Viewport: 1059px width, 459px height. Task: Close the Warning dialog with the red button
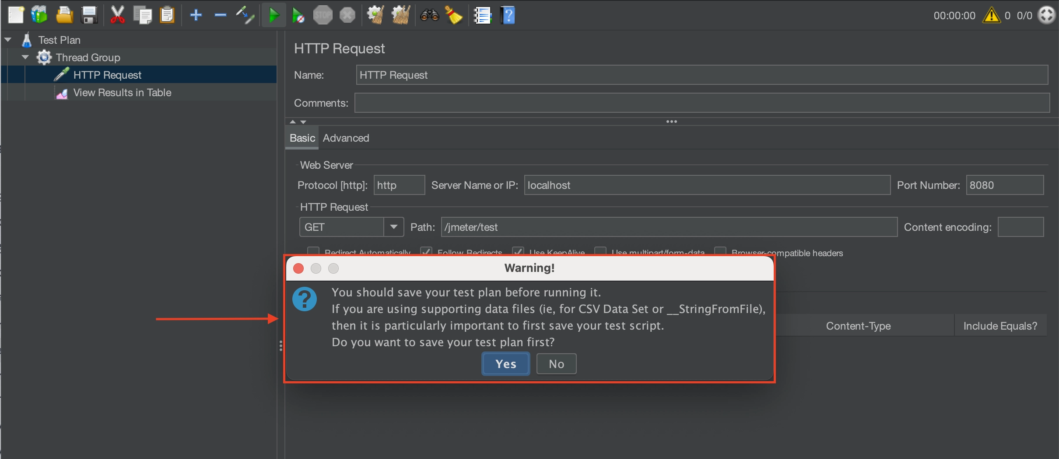[x=298, y=268]
